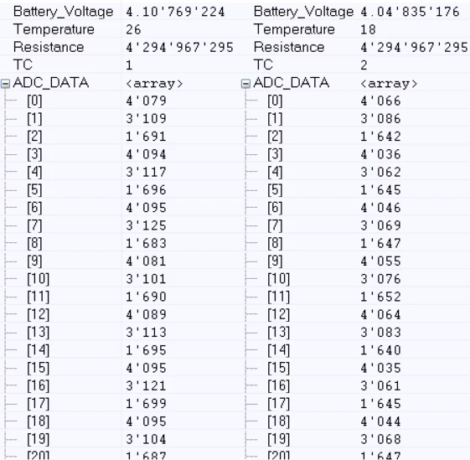
Task: Select the right Resistance variable
Action: (289, 47)
